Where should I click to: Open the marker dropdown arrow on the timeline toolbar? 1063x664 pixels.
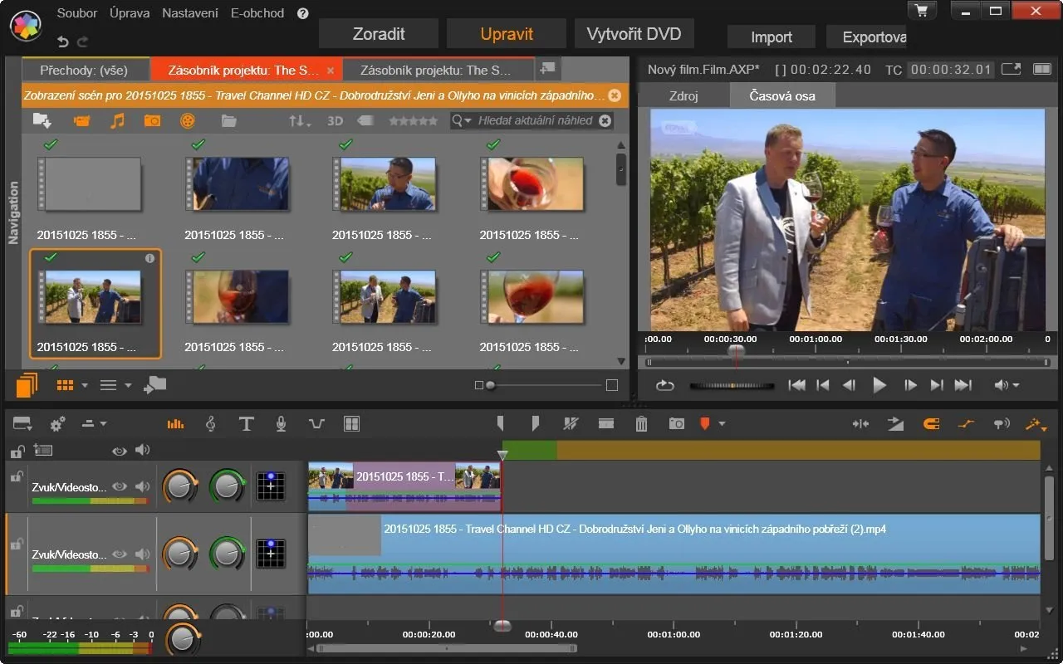pyautogui.click(x=722, y=424)
